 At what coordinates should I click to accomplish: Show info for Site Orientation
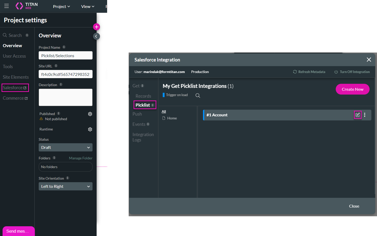coord(68,178)
